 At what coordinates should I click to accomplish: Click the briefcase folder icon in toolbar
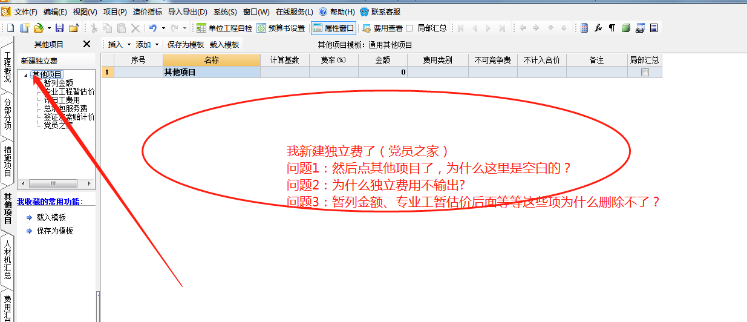pos(74,28)
